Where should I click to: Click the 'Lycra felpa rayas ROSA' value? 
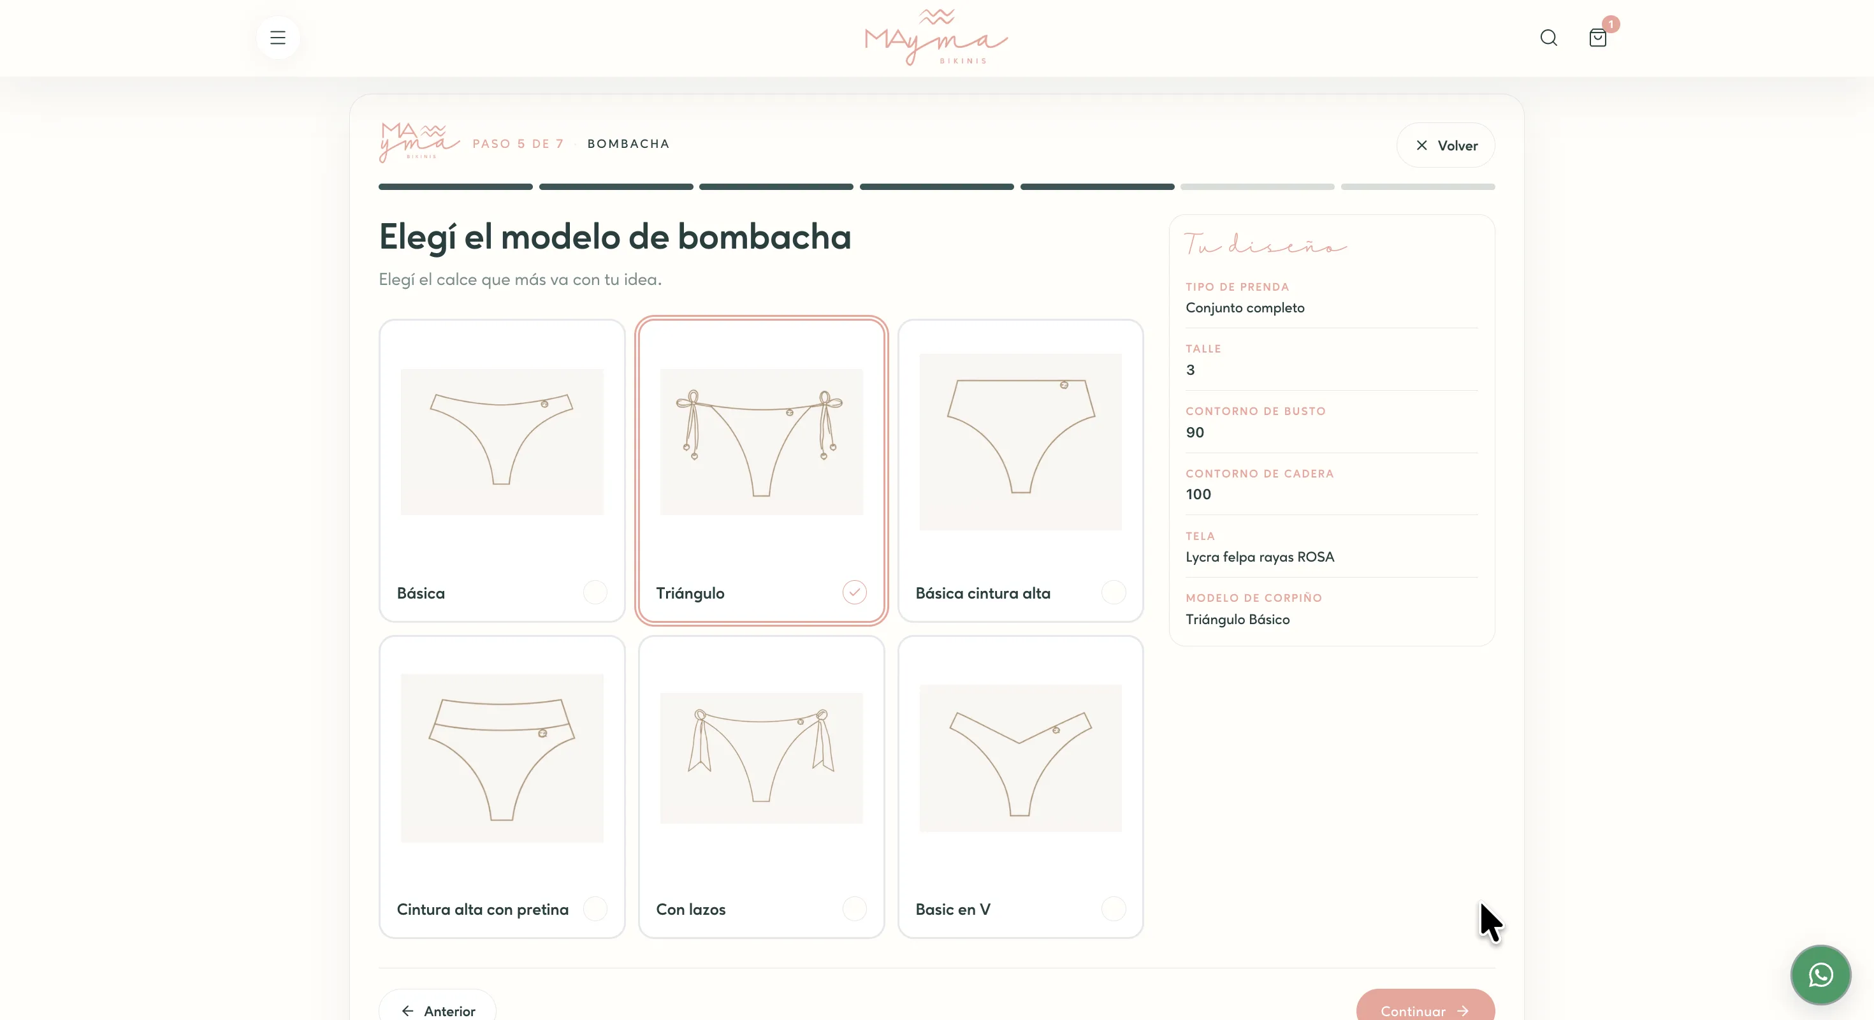pos(1260,557)
